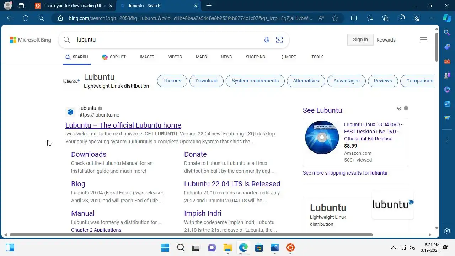Open the sidebar Games chess icon
Screen dimensions: 455x256
(x=447, y=75)
